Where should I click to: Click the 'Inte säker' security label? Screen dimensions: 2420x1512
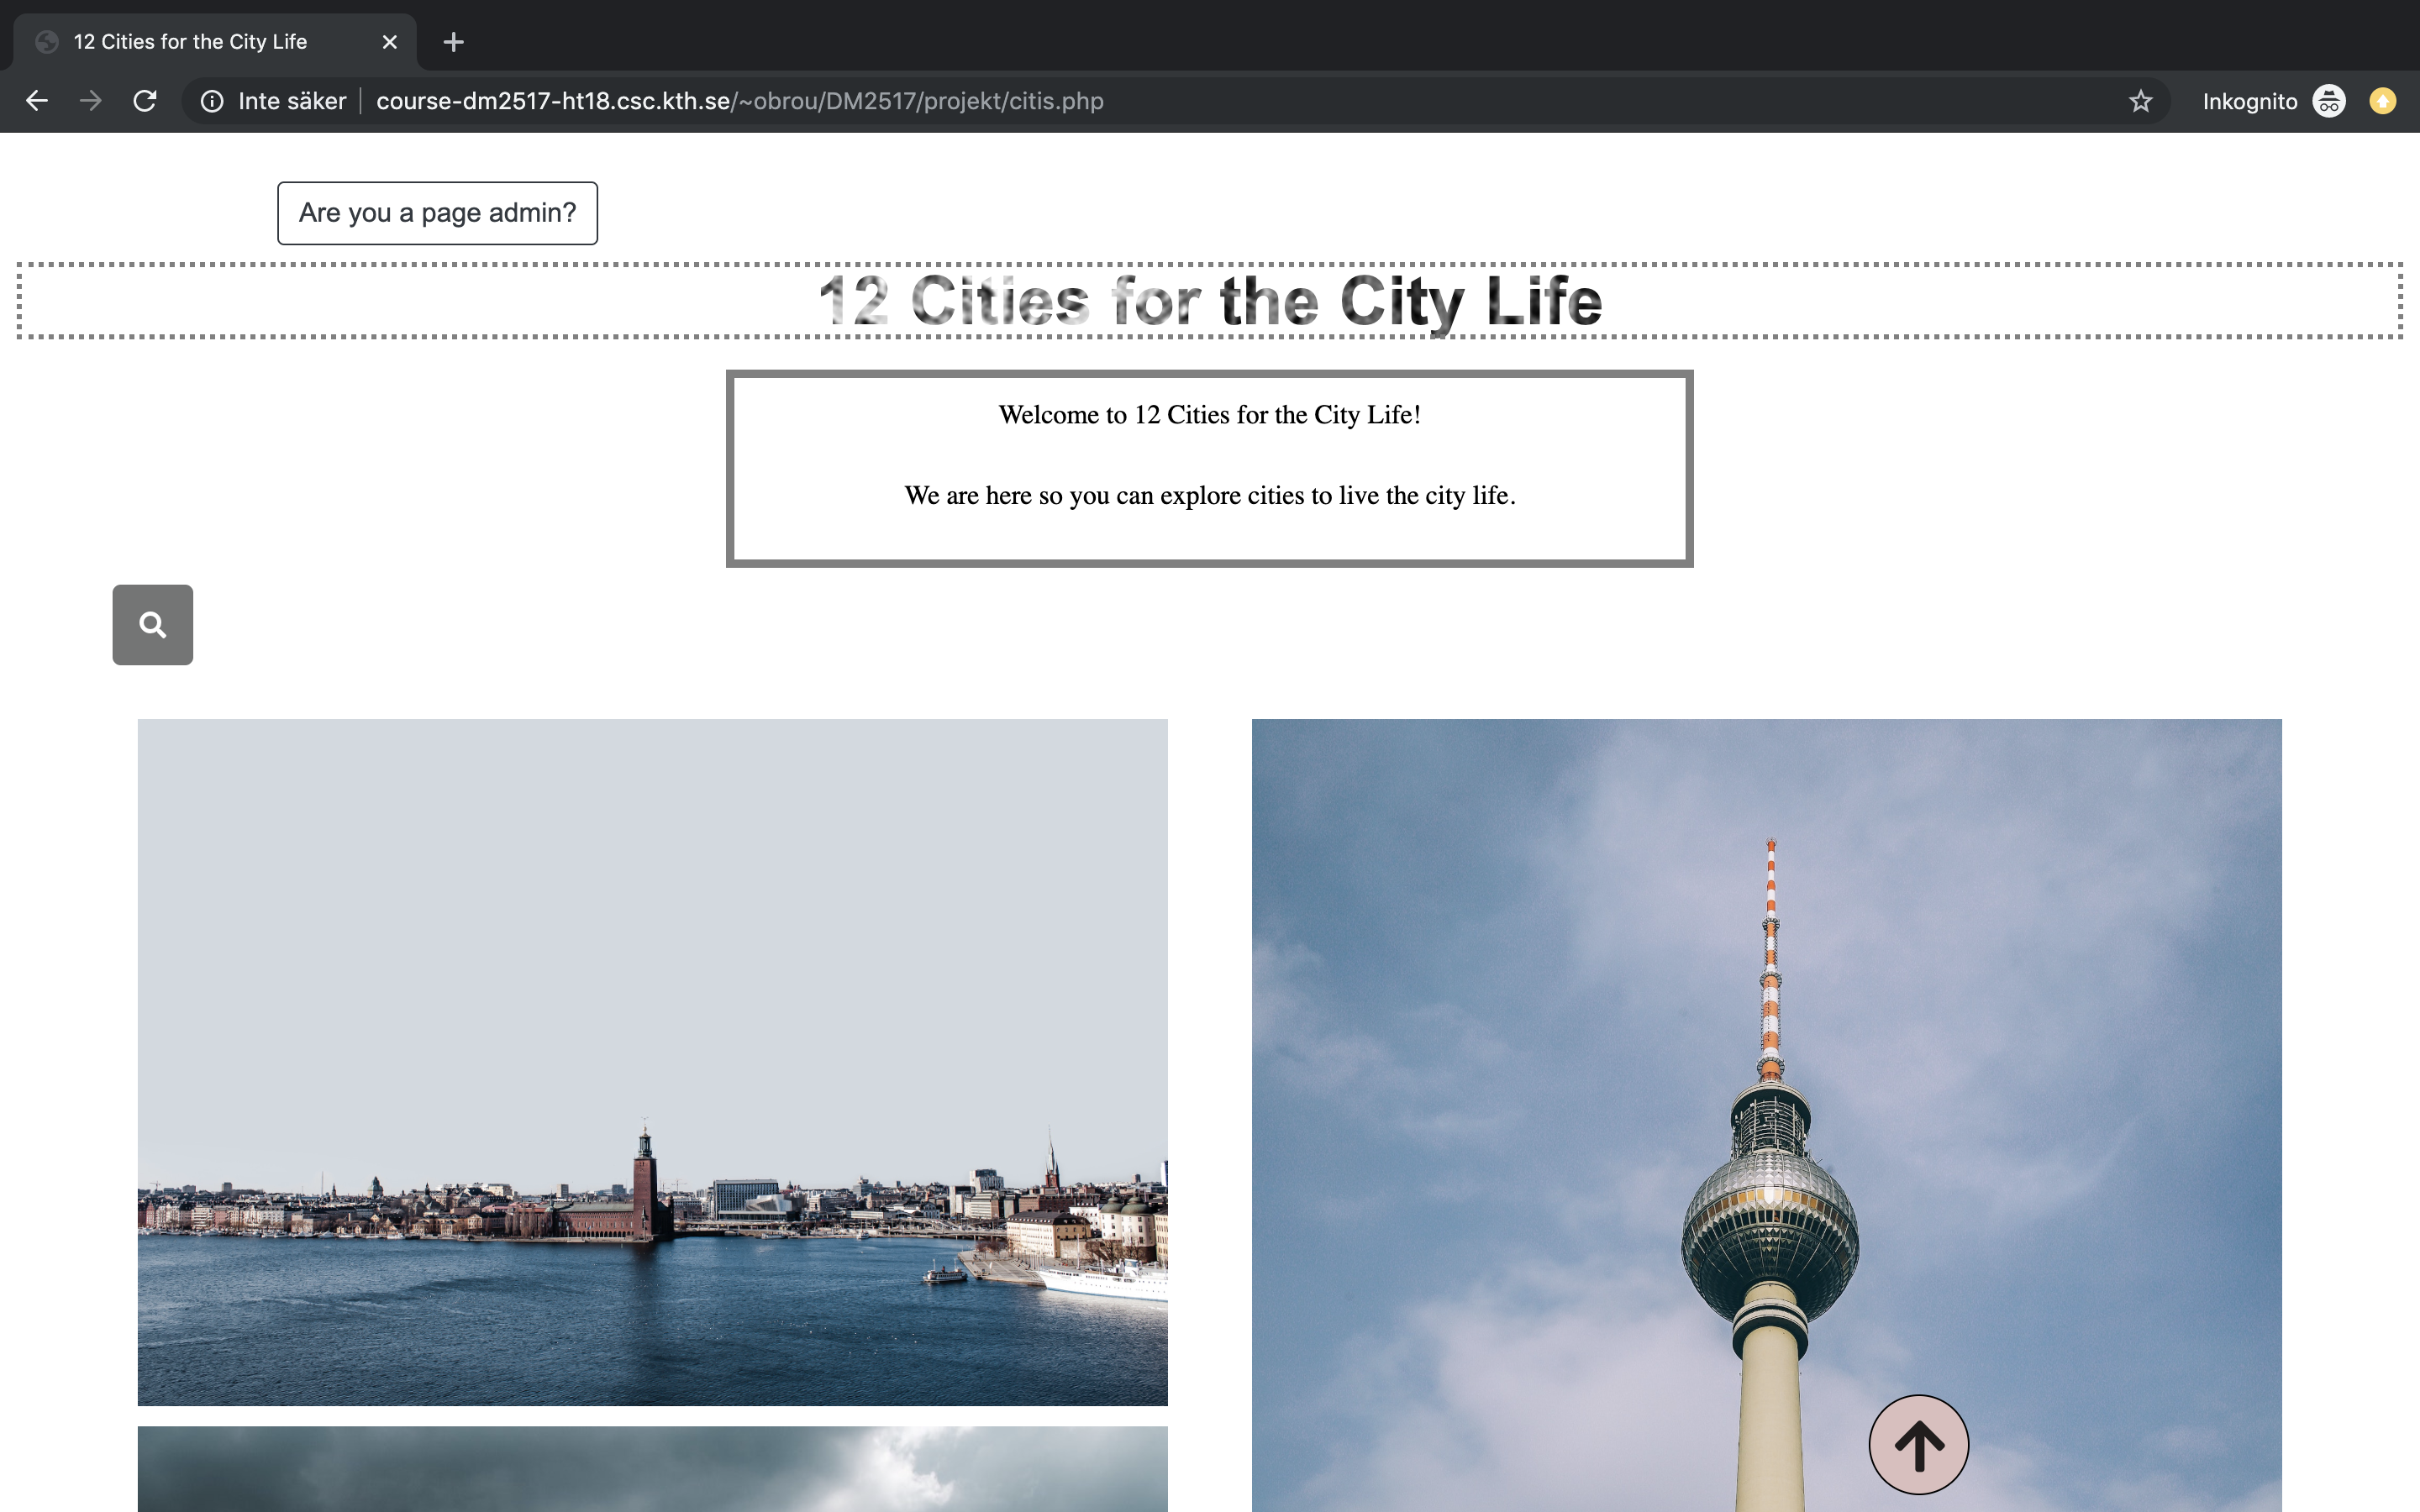292,101
